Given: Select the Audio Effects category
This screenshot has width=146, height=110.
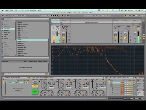Looking at the screenshot, I should point(8,29).
